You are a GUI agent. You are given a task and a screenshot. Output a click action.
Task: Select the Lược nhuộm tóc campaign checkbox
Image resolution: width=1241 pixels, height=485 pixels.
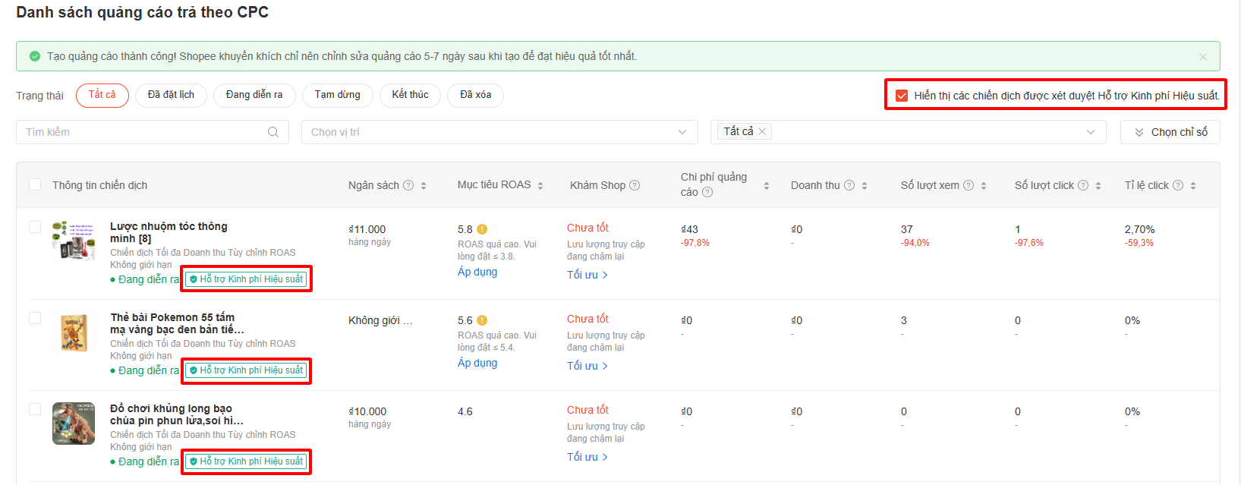pos(35,227)
